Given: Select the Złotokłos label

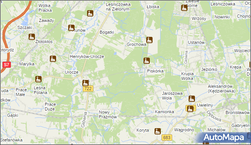Looking at the screenshot, I should 44,42.
